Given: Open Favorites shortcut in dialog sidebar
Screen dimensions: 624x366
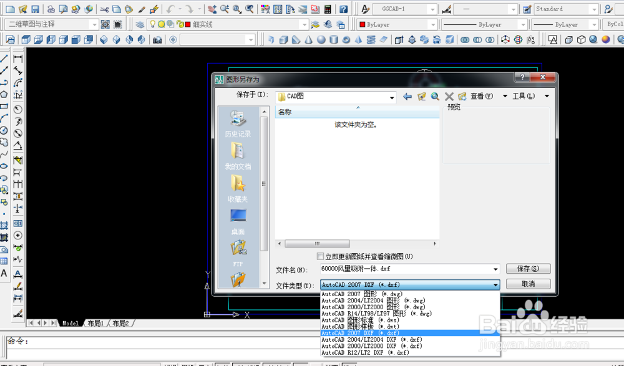Looking at the screenshot, I should click(238, 189).
